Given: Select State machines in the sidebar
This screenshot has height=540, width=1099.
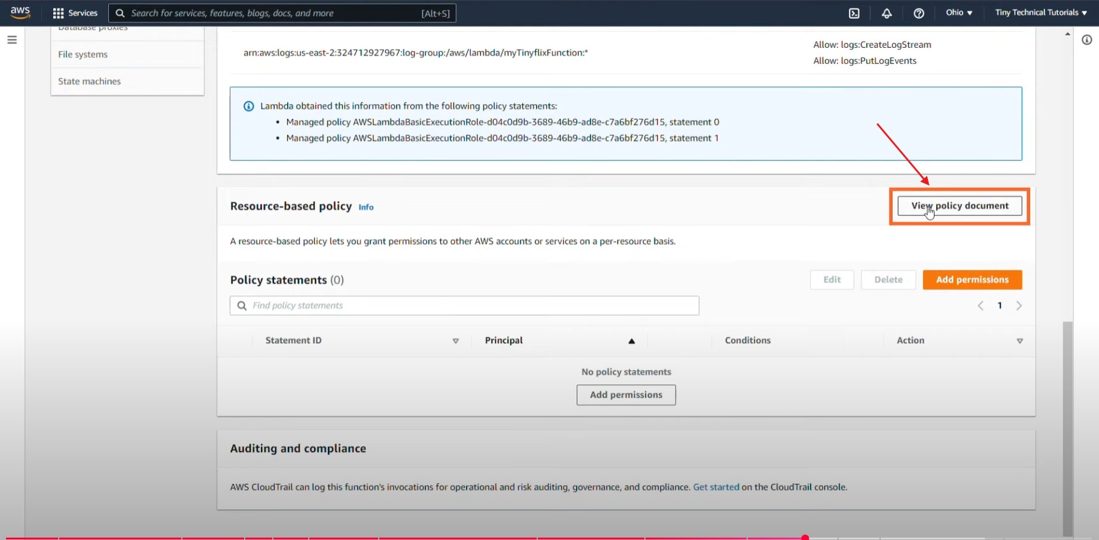Looking at the screenshot, I should [x=89, y=81].
